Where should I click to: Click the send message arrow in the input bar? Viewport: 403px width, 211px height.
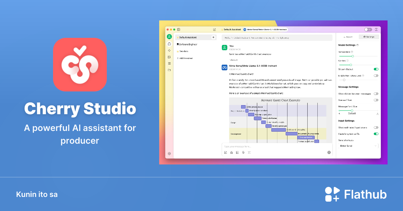(x=329, y=152)
